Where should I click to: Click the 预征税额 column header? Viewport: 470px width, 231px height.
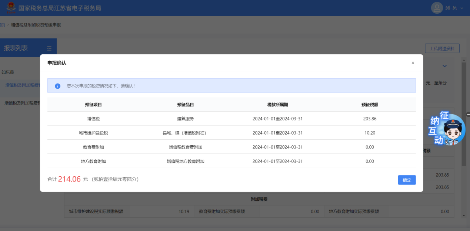(x=369, y=105)
